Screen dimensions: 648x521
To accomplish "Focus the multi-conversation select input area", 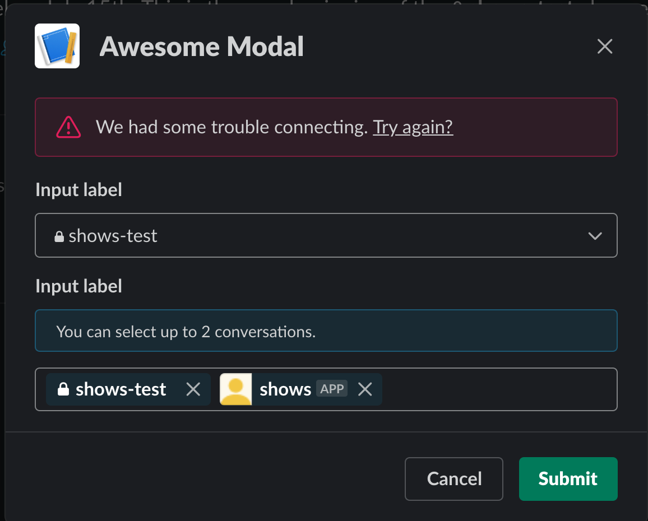I will [x=499, y=389].
